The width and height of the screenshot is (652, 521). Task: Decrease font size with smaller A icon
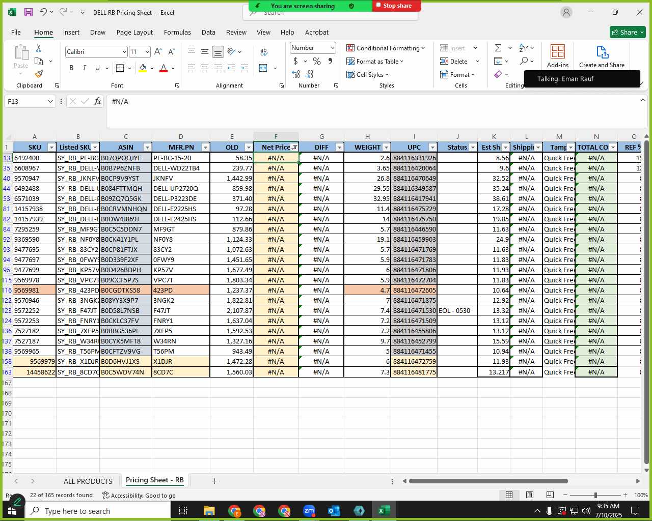pyautogui.click(x=171, y=52)
